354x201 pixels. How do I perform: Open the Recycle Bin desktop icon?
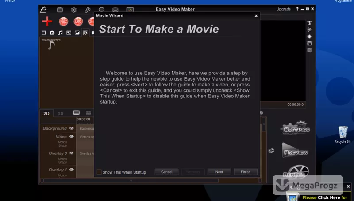click(343, 134)
